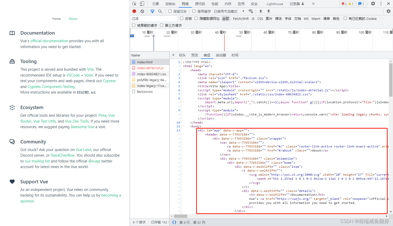Toggle hide data URLs checkbox
Screen dimensions: 393x226
(196, 18)
